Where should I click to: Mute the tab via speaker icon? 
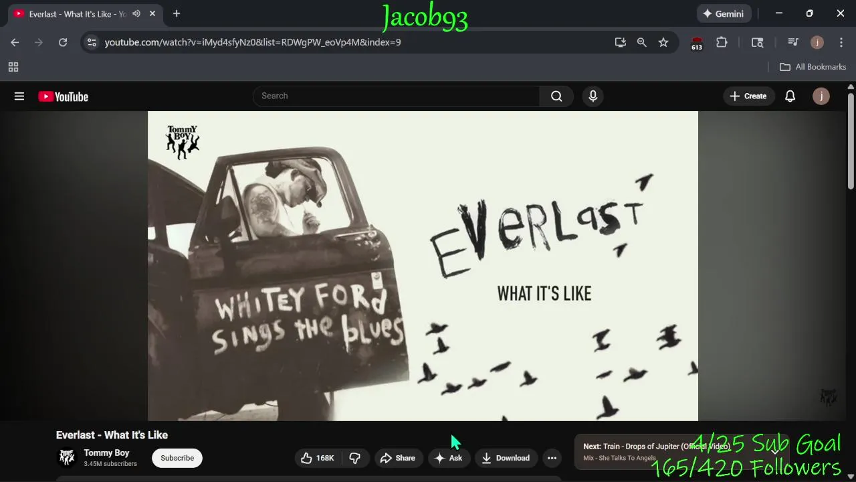136,13
